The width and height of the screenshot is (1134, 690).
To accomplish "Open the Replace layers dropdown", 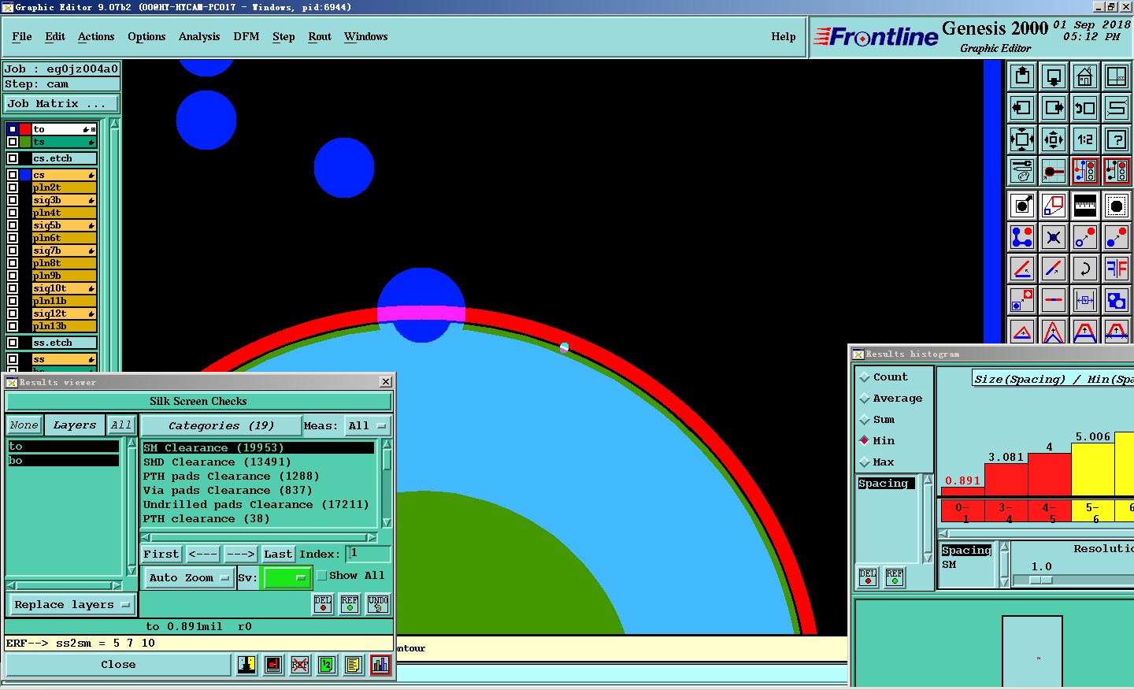I will tap(71, 605).
